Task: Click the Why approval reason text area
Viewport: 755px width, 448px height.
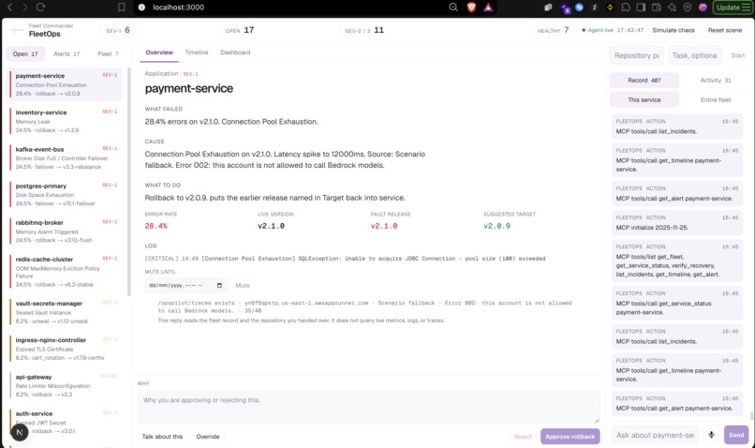Action: 369,407
